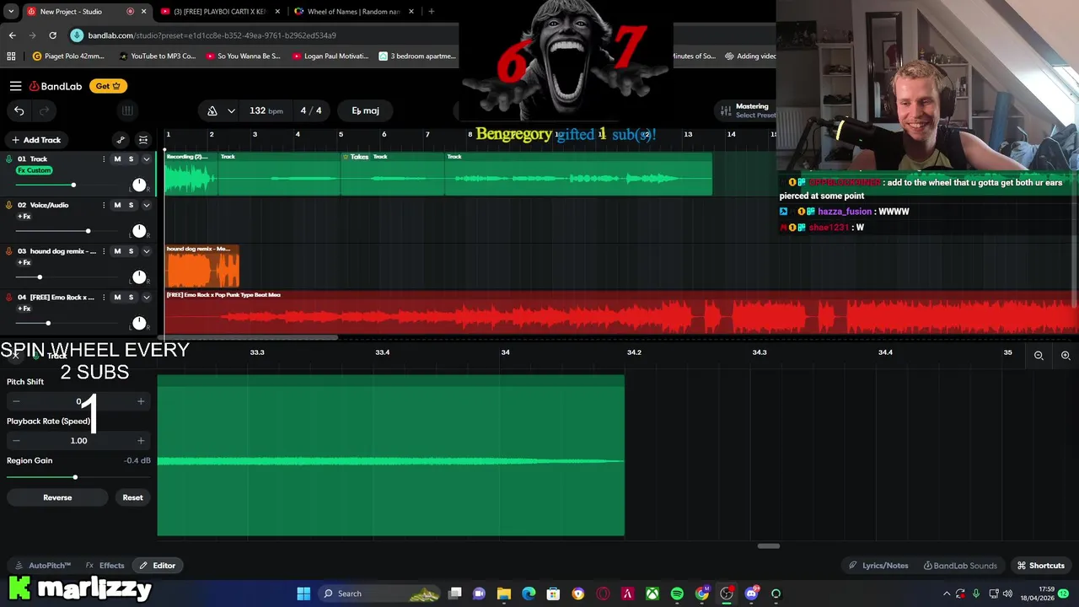Image resolution: width=1079 pixels, height=607 pixels.
Task: Show keyboard Shortcuts
Action: tap(1040, 566)
